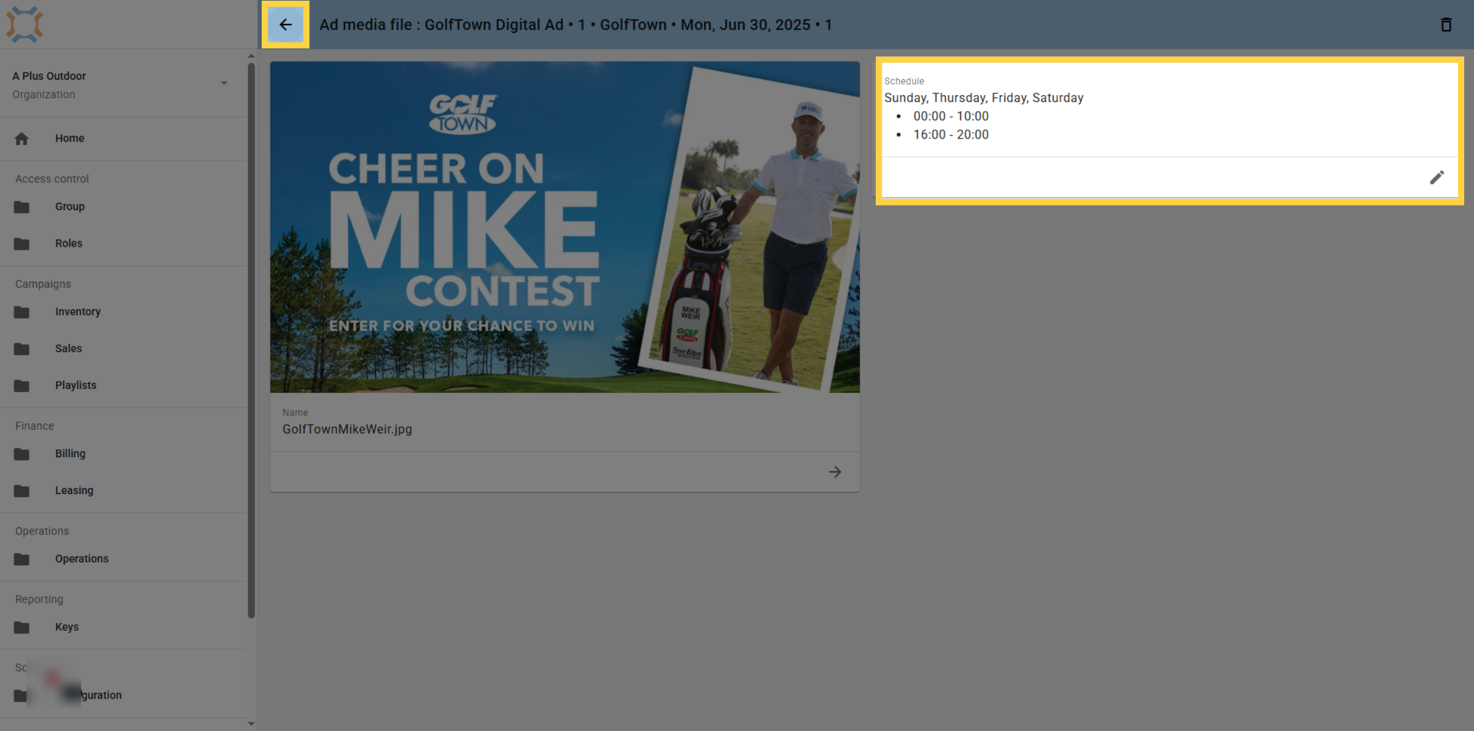The width and height of the screenshot is (1474, 731).
Task: Click the GolfTown Mike contest image preview
Action: pos(565,227)
